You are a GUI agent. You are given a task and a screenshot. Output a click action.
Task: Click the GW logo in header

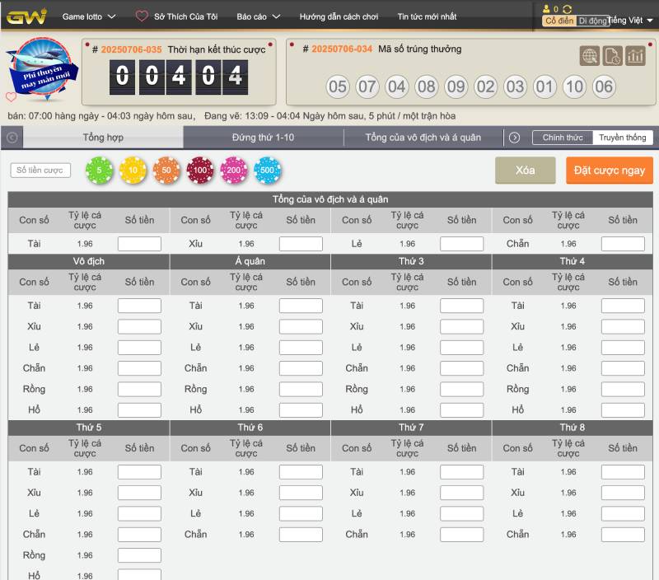27,16
